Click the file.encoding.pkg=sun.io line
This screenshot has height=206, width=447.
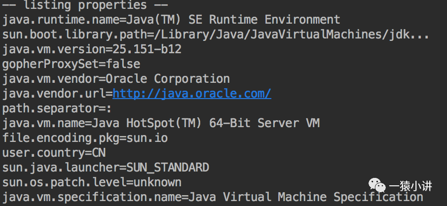(x=85, y=137)
